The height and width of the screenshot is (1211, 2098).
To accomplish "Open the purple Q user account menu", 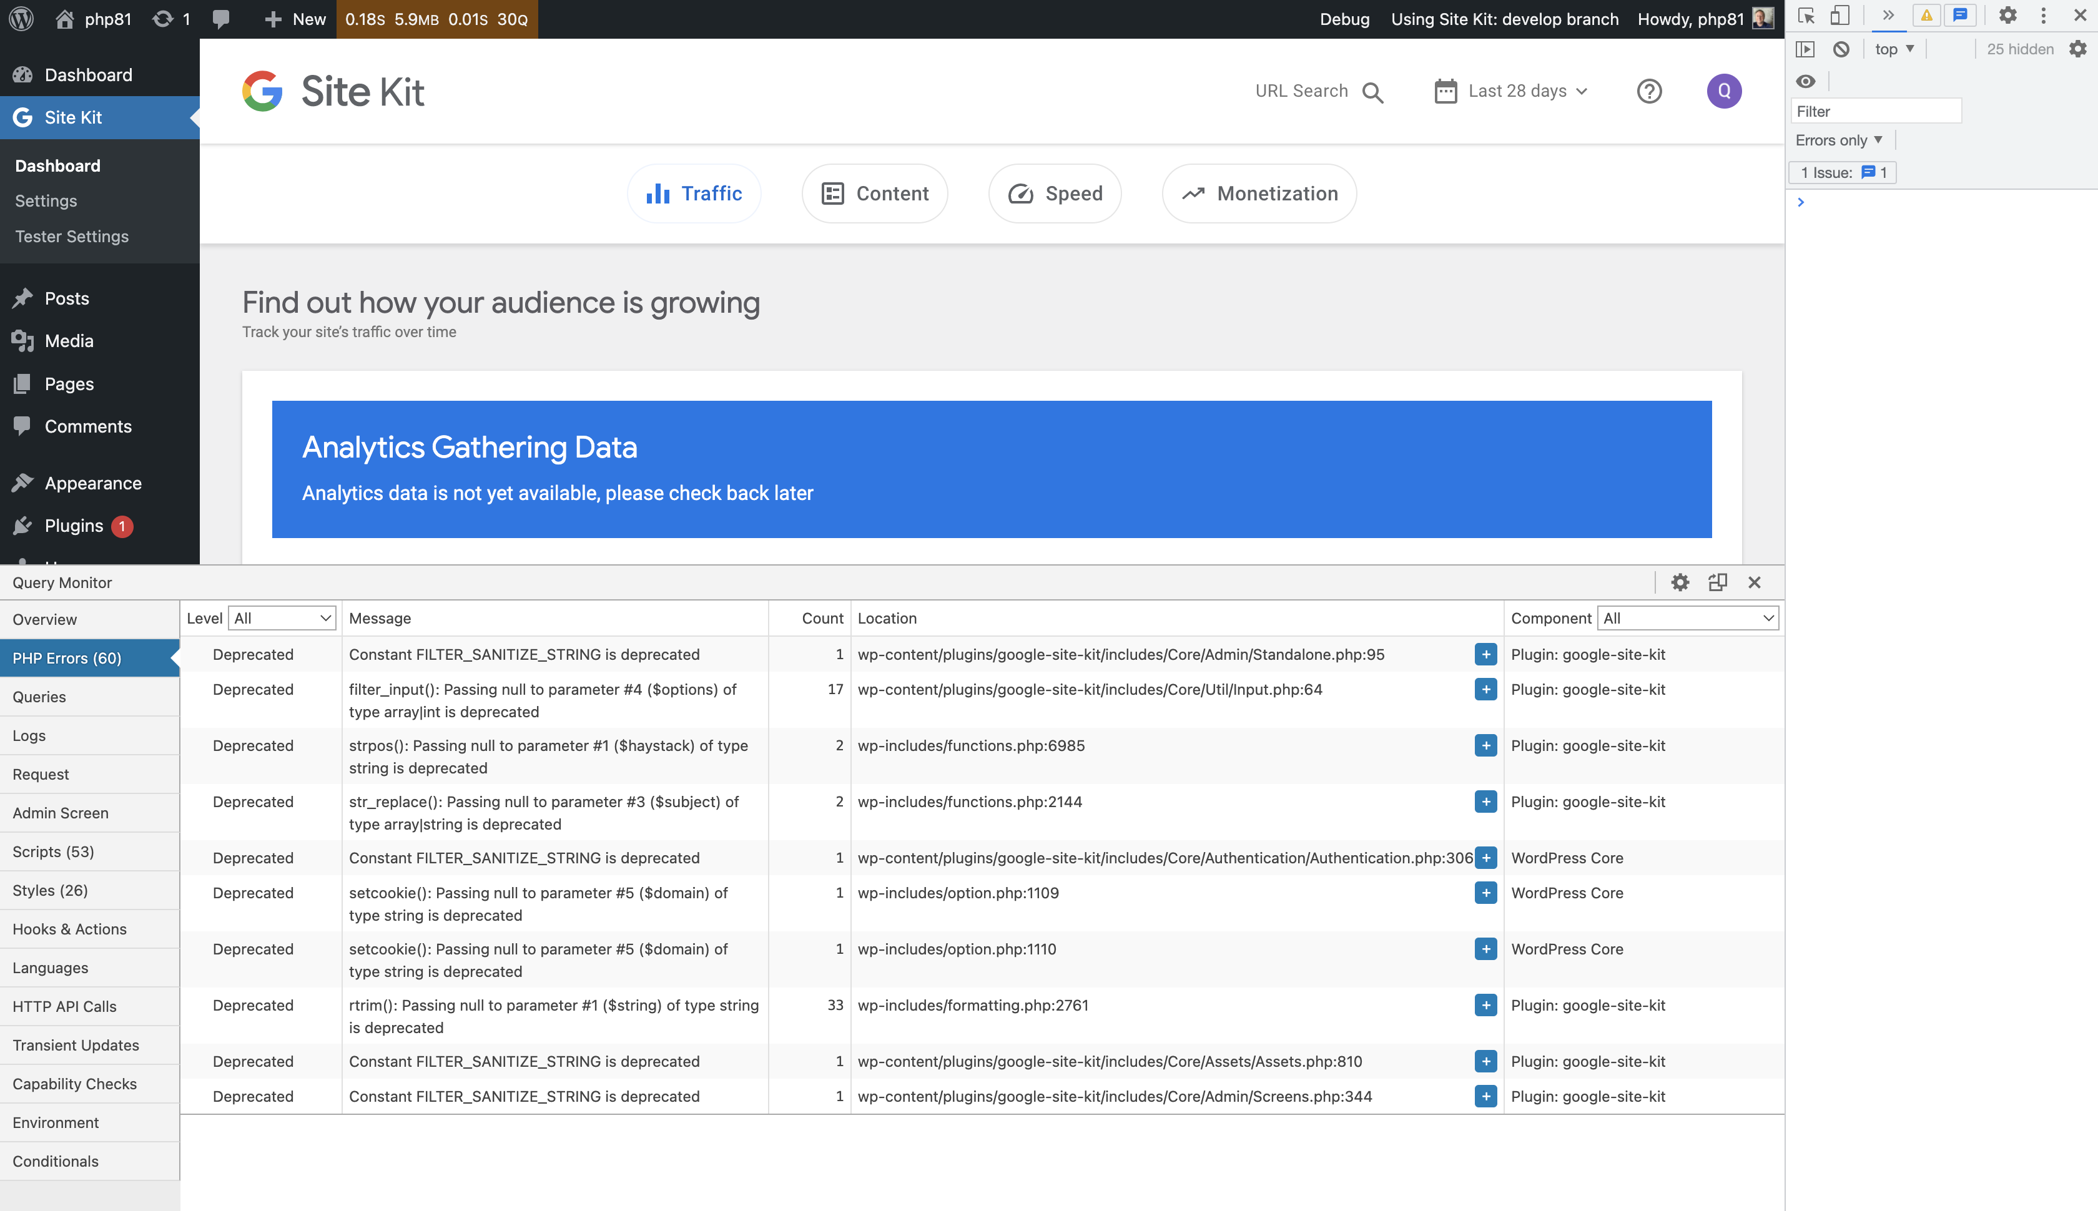I will click(x=1723, y=91).
